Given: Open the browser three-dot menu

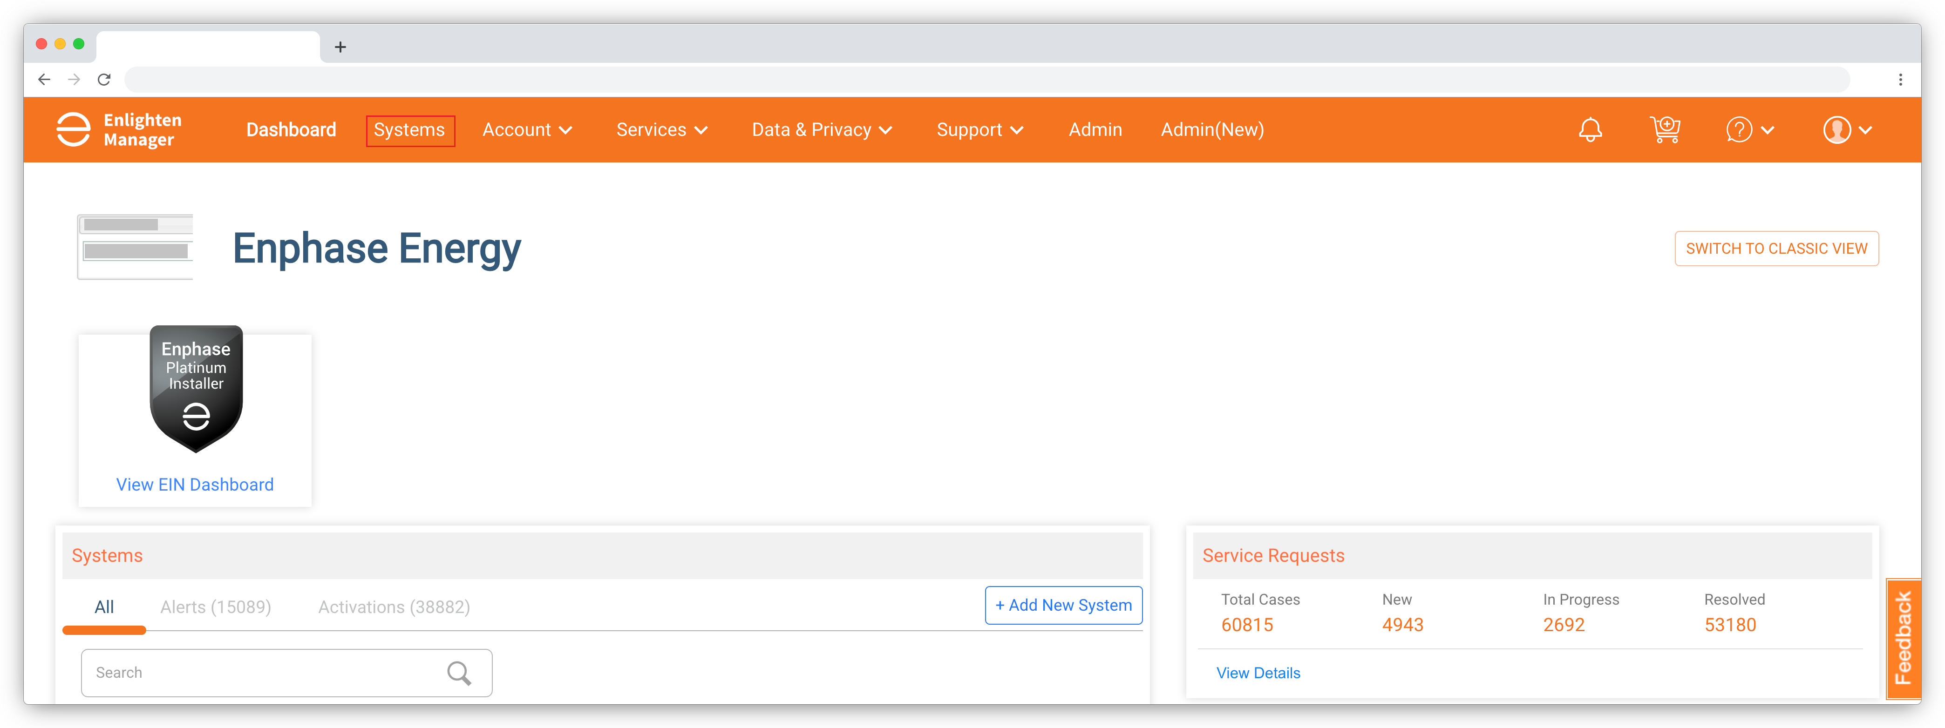Looking at the screenshot, I should [x=1900, y=79].
